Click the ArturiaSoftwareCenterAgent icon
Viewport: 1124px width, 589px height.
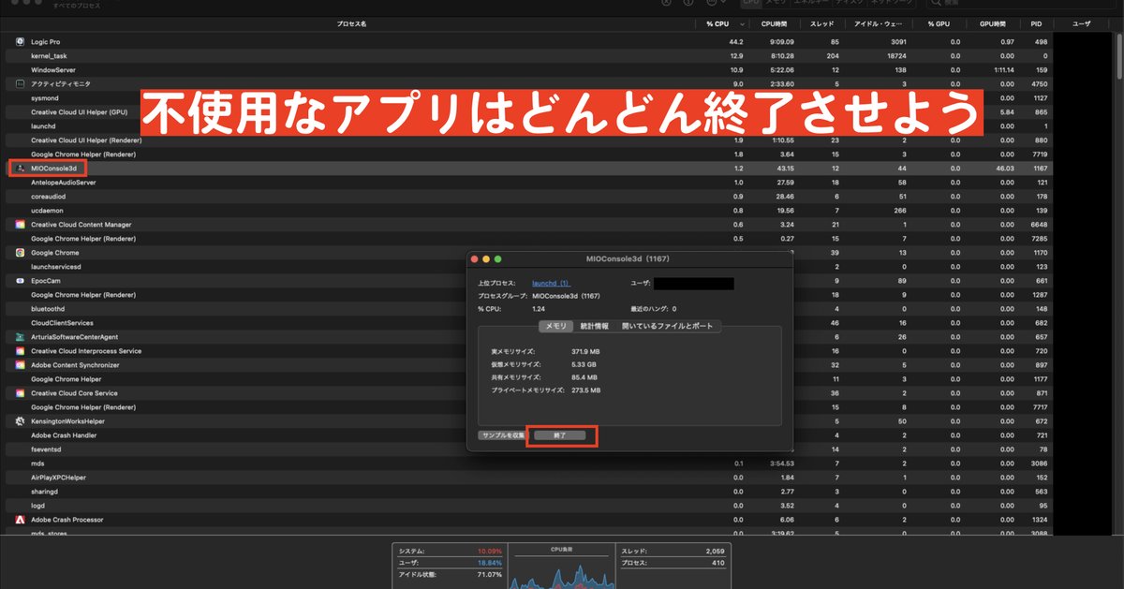[x=20, y=337]
